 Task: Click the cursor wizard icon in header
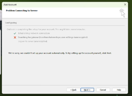pyautogui.click(x=122, y=13)
